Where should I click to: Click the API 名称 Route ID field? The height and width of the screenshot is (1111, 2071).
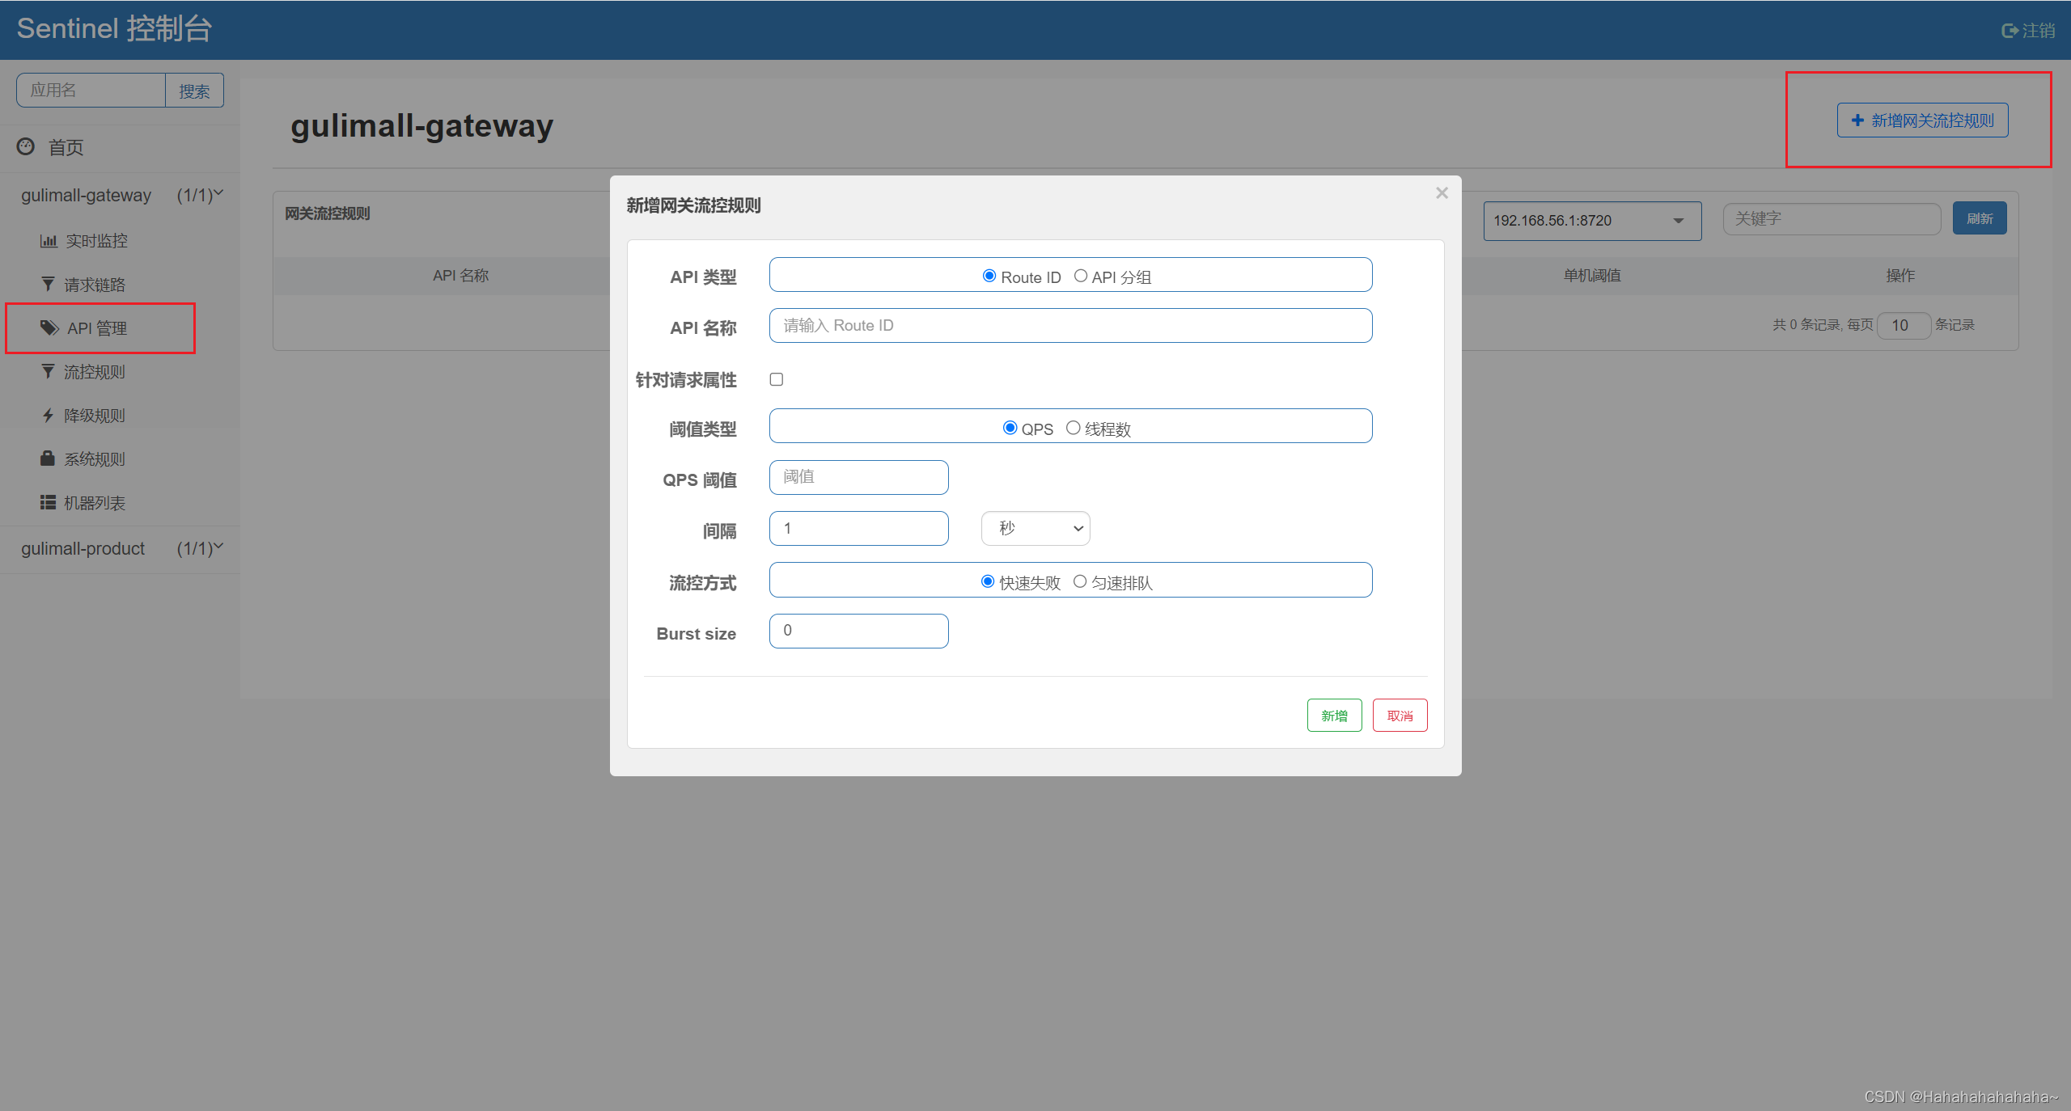click(1070, 325)
